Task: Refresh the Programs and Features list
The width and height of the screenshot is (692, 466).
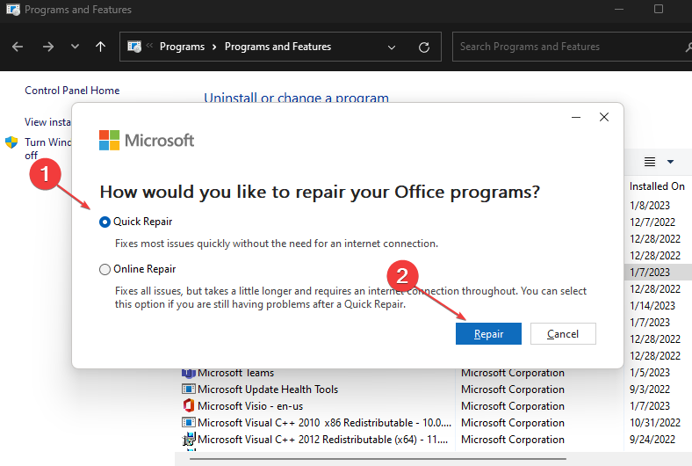Action: [x=424, y=47]
